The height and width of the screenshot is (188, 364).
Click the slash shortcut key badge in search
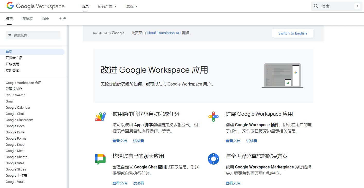(x=357, y=6)
